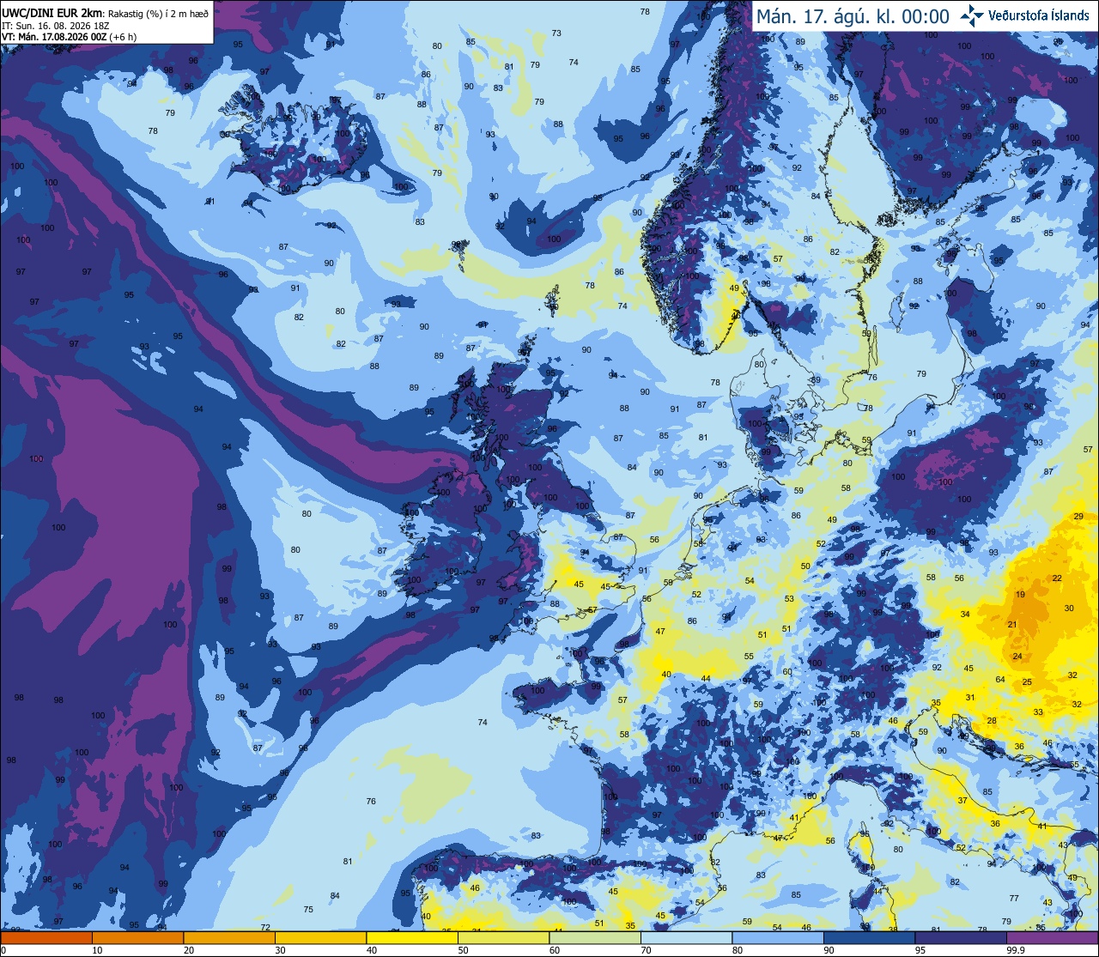The height and width of the screenshot is (957, 1099).
Task: Click the orange 20 to 30 legend segment
Action: click(x=229, y=937)
